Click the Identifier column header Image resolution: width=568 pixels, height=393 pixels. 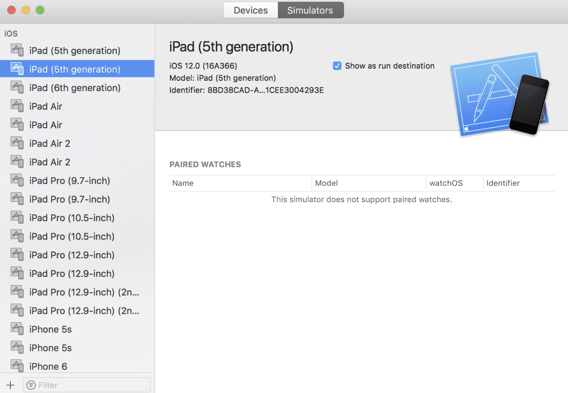519,183
